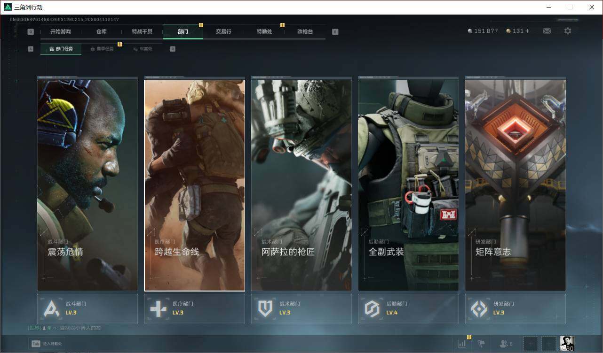Go to the 特战干员 tab
Image resolution: width=603 pixels, height=353 pixels.
[x=142, y=31]
